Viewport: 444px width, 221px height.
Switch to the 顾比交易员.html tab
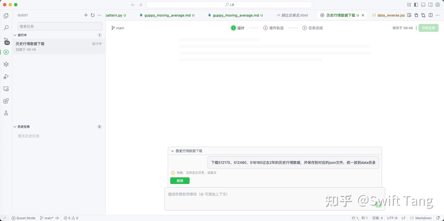point(292,15)
